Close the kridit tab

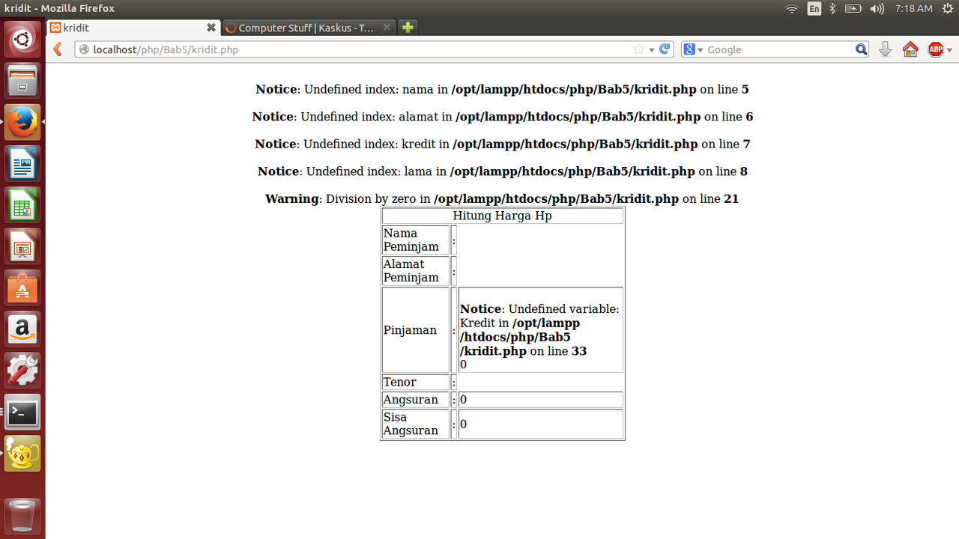pyautogui.click(x=211, y=28)
